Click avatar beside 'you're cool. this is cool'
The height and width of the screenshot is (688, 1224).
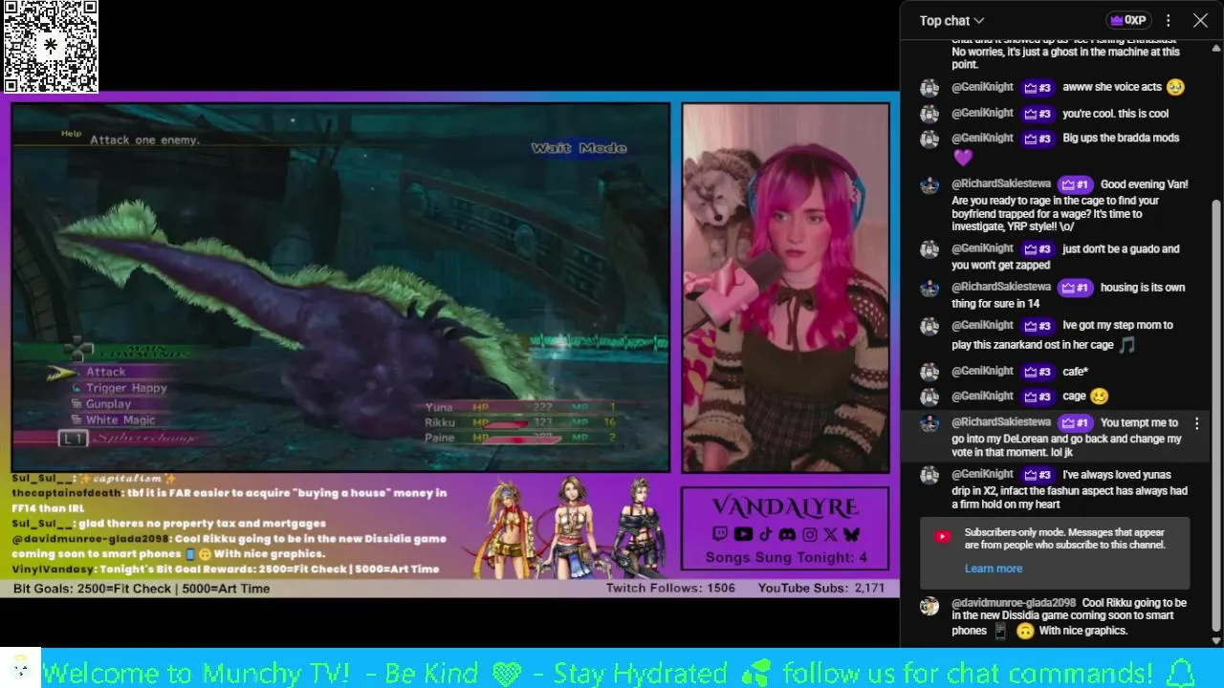929,114
